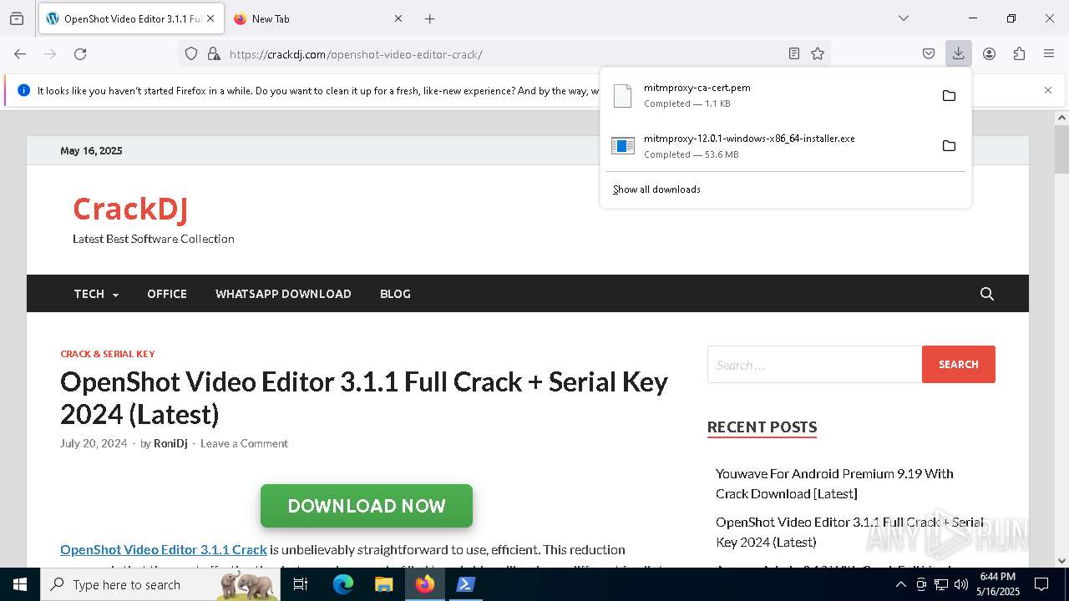Image resolution: width=1069 pixels, height=601 pixels.
Task: Open mitmproxy-ca-cert.pem download entry
Action: [x=768, y=95]
